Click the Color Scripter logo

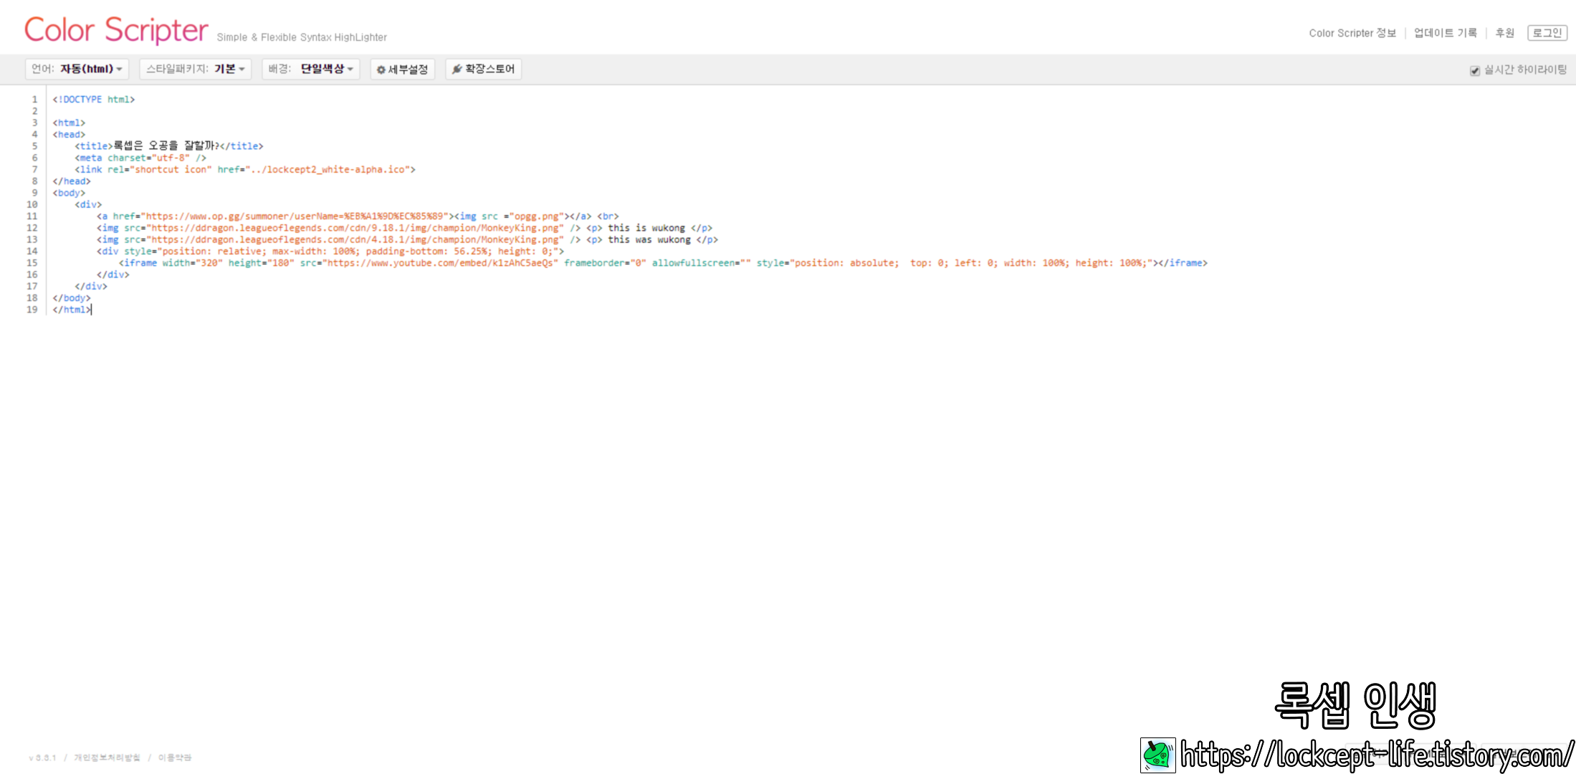coord(116,30)
